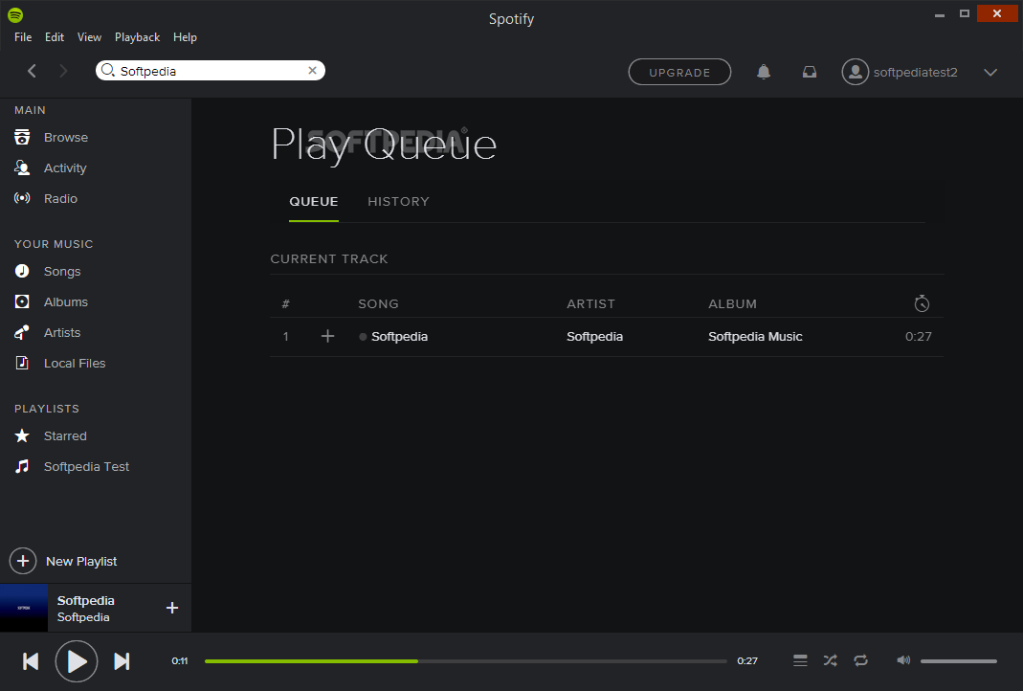Open the Edit menu
The width and height of the screenshot is (1023, 691).
click(55, 37)
